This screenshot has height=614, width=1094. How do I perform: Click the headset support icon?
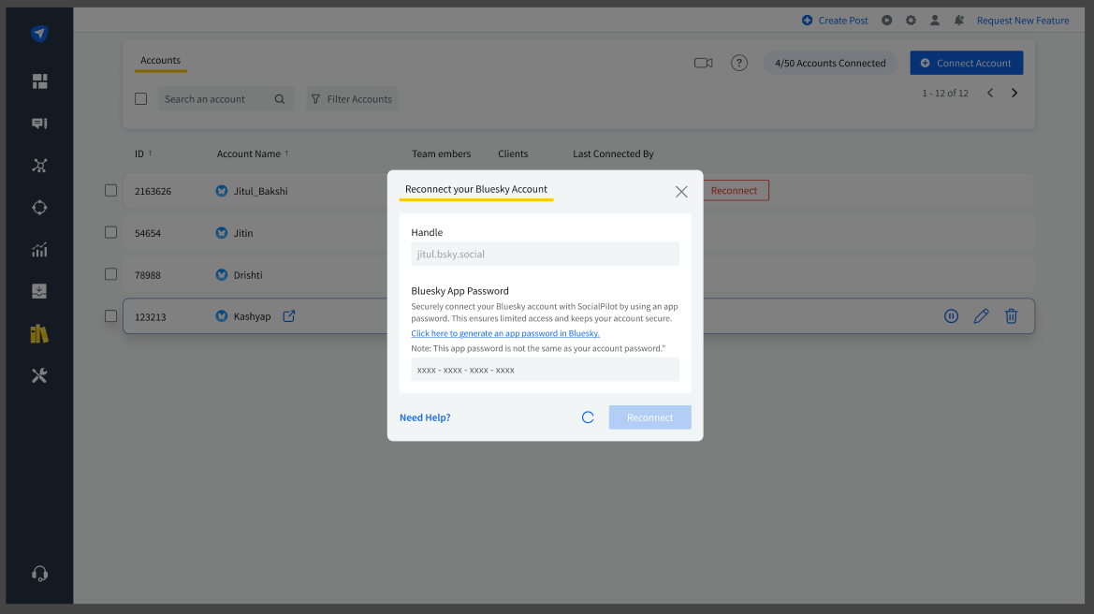click(x=39, y=574)
